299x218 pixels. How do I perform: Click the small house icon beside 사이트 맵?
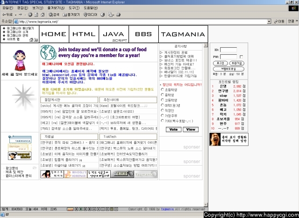[x=31, y=40]
